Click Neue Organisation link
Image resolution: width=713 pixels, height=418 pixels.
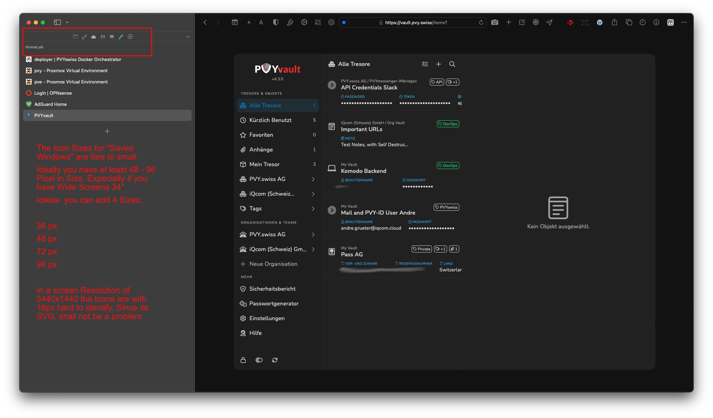273,264
